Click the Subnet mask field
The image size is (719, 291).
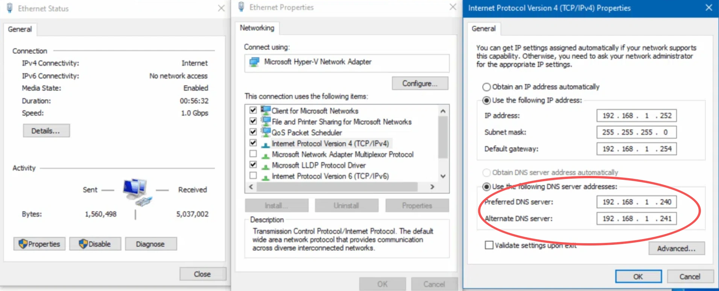(x=637, y=132)
